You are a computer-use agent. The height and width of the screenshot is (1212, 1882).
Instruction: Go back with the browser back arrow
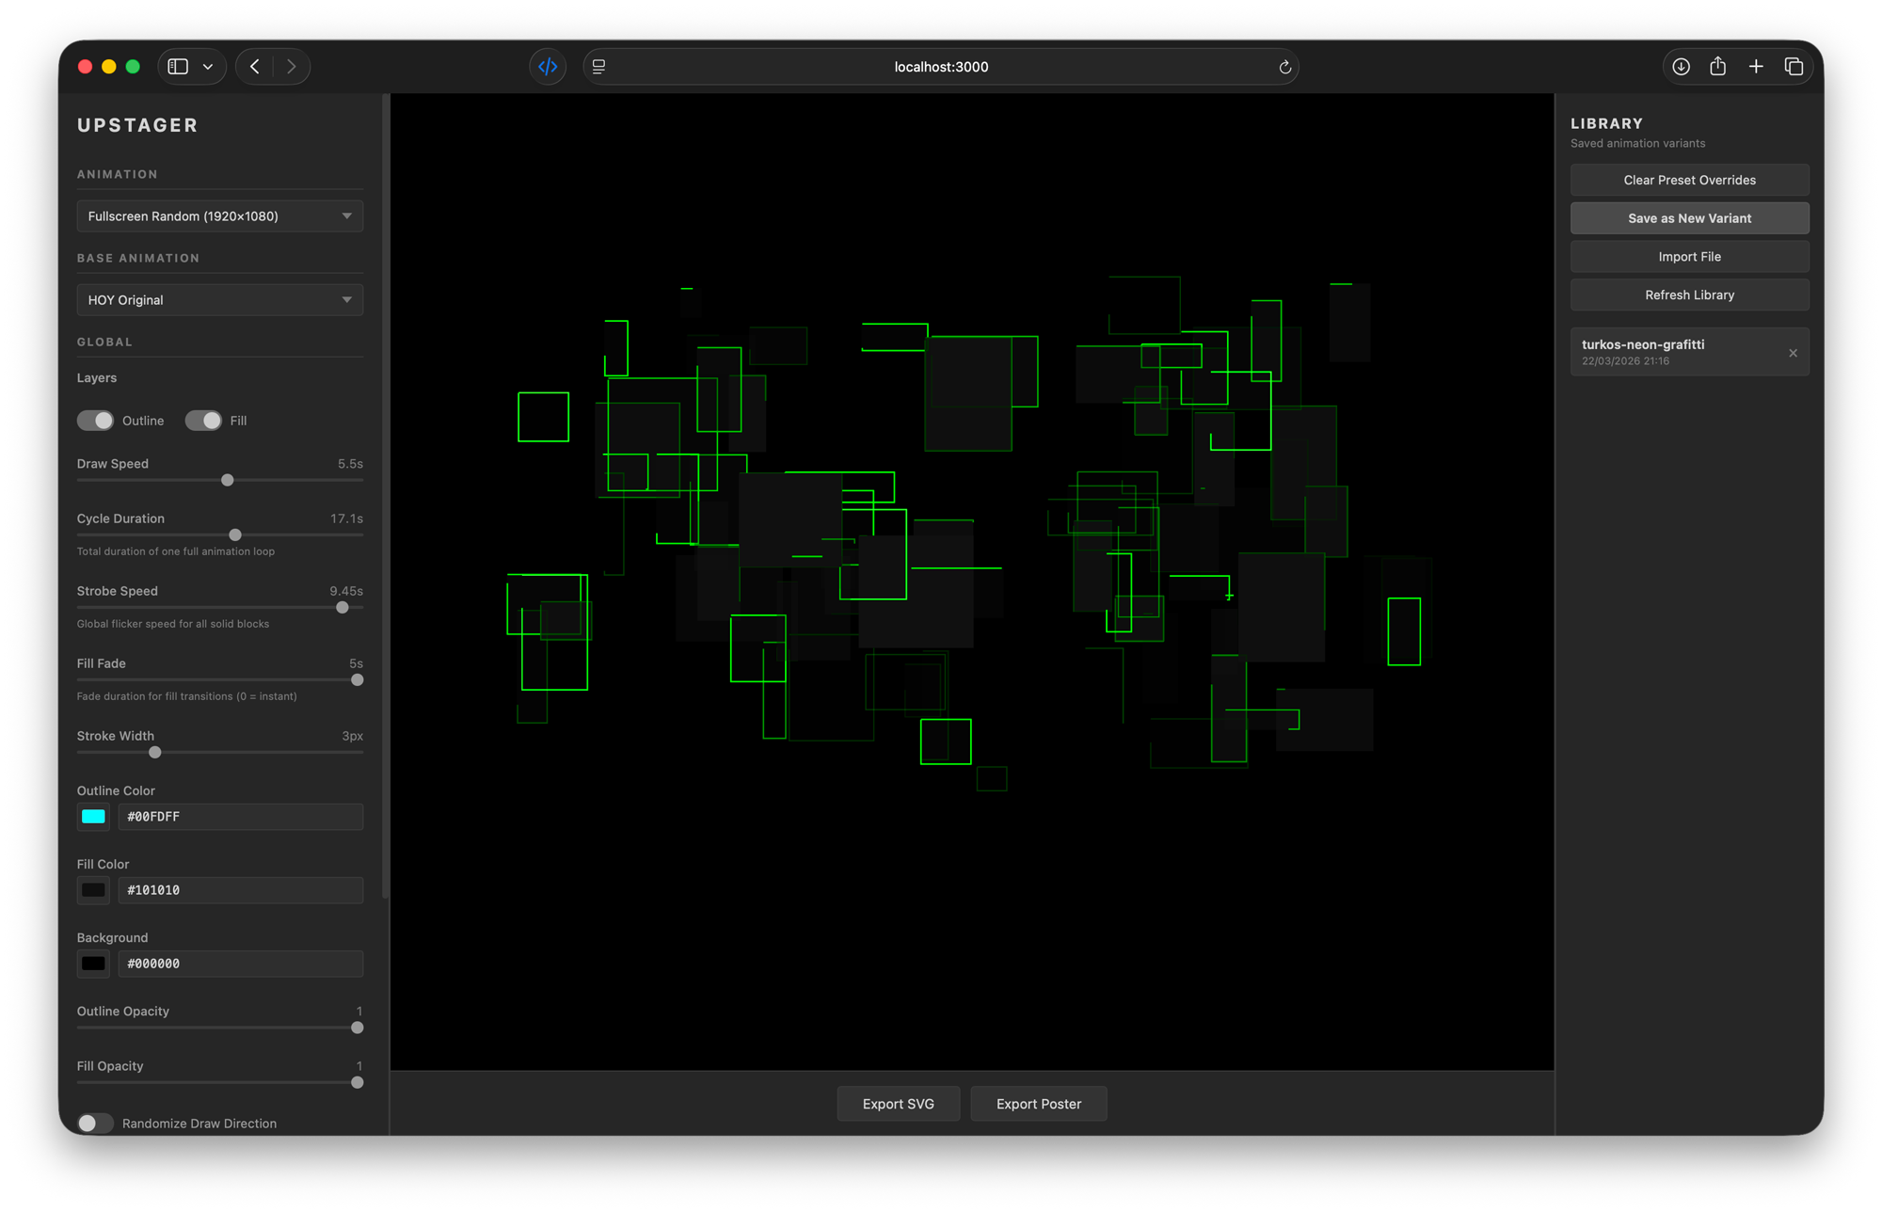pos(255,67)
